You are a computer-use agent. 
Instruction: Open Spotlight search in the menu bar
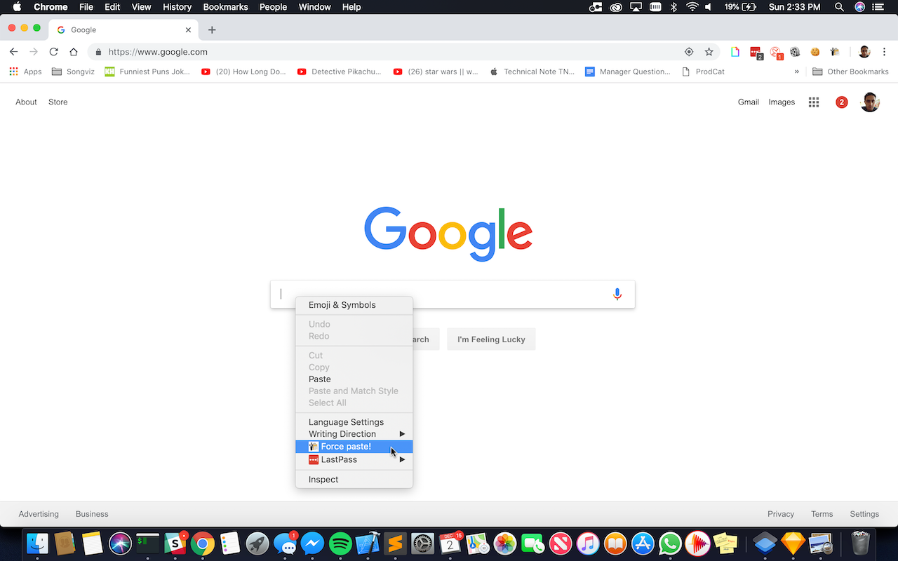[x=839, y=7]
